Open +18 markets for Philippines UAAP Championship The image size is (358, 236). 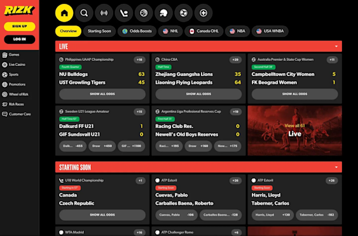(x=139, y=60)
